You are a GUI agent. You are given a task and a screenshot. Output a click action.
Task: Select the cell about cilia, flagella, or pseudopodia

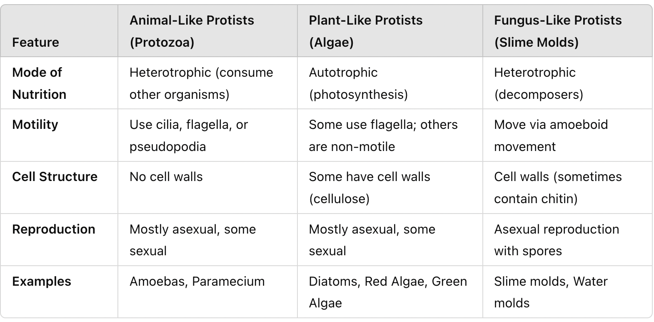[x=189, y=136]
